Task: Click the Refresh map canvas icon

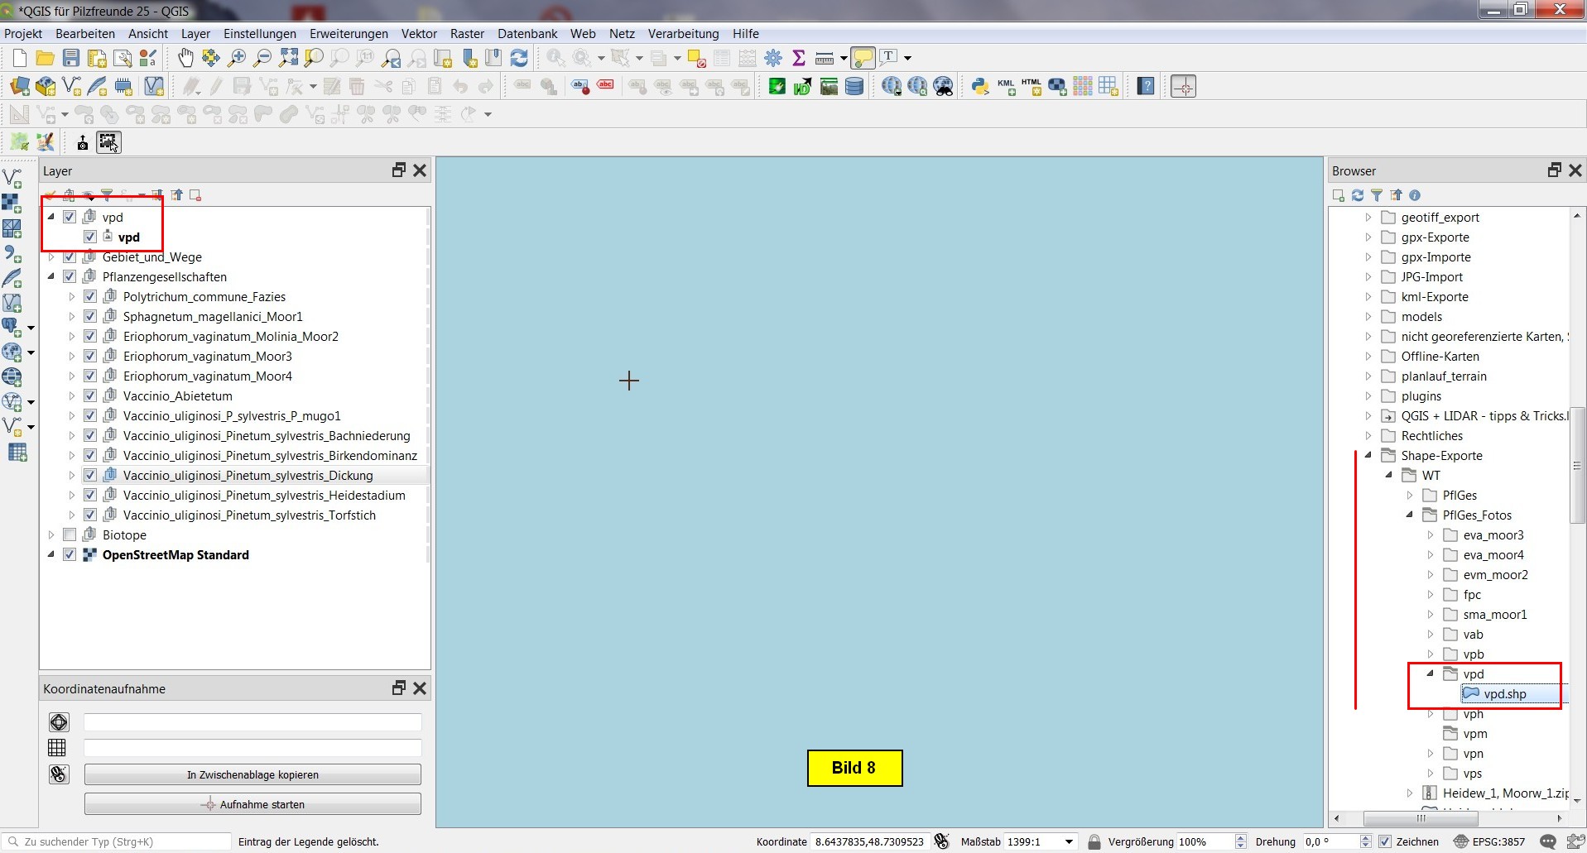Action: point(519,58)
